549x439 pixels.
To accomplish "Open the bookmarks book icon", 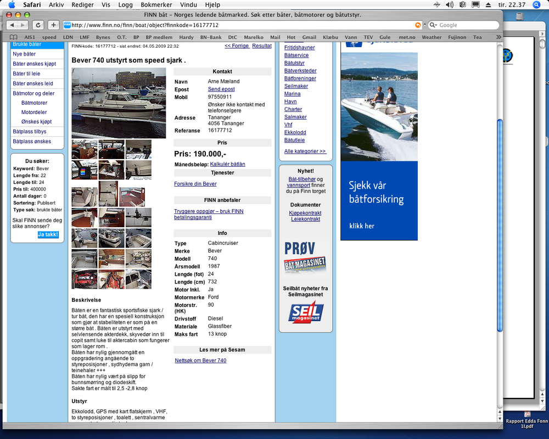I will [x=13, y=37].
